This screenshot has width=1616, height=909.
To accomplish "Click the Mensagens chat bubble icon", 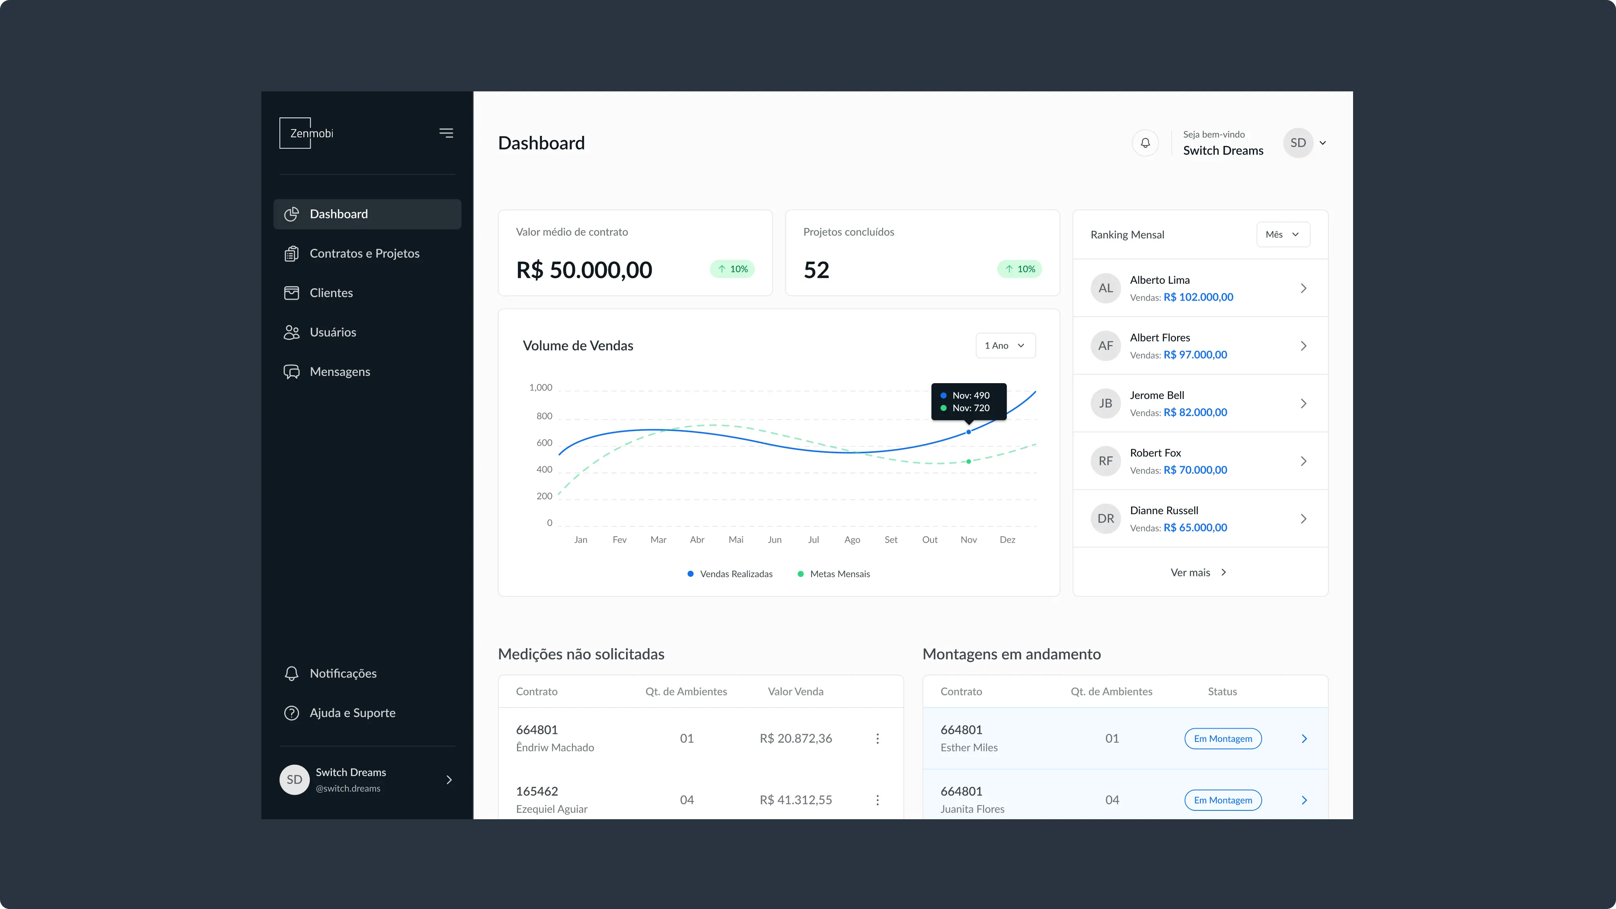I will pyautogui.click(x=291, y=372).
